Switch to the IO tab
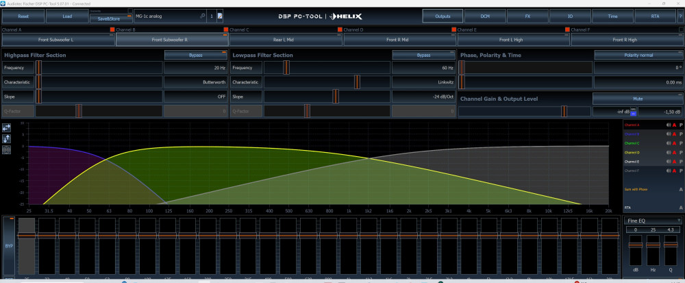The image size is (685, 283). coord(570,16)
